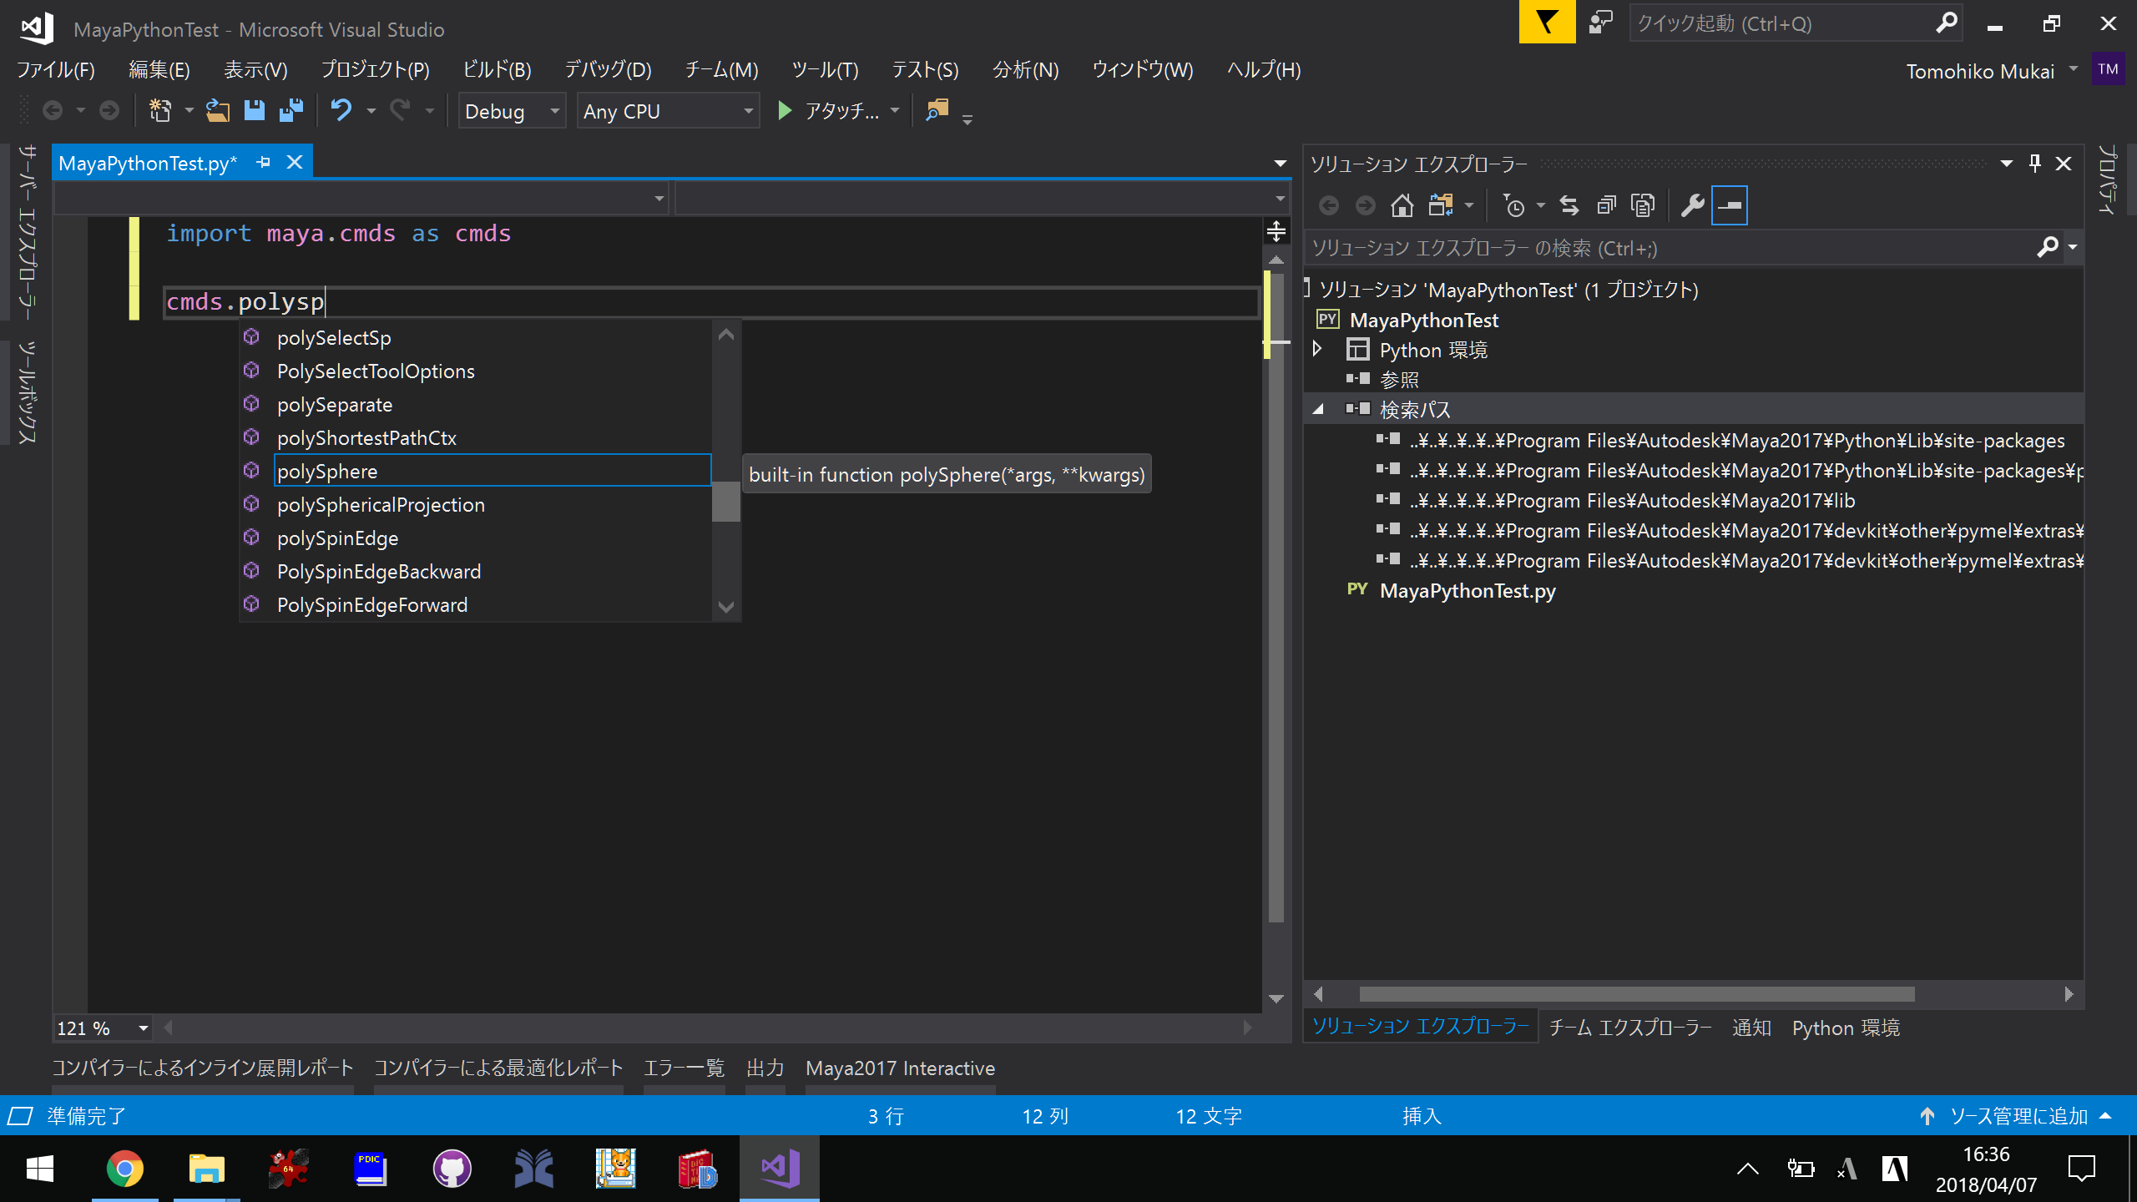This screenshot has height=1202, width=2137.
Task: Click the New Project toolbar icon
Action: click(x=159, y=110)
